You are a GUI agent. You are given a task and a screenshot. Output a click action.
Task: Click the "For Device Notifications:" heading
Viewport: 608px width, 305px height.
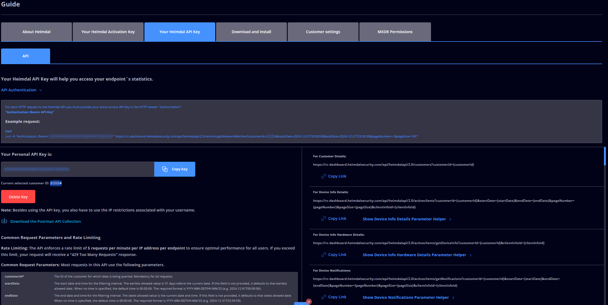[332, 271]
